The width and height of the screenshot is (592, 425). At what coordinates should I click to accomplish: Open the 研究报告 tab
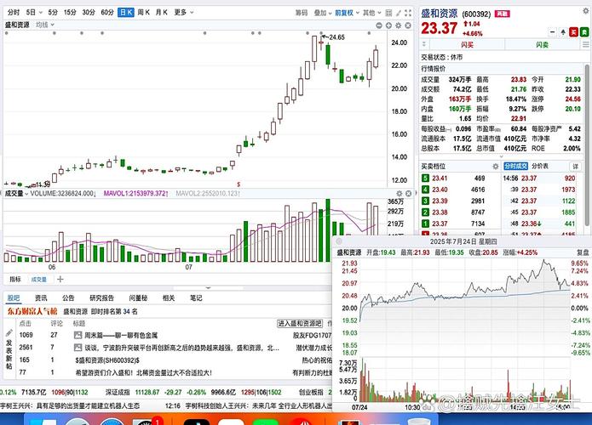(x=95, y=298)
